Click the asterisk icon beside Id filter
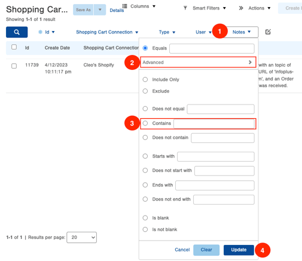The image size is (302, 261). pos(40,32)
